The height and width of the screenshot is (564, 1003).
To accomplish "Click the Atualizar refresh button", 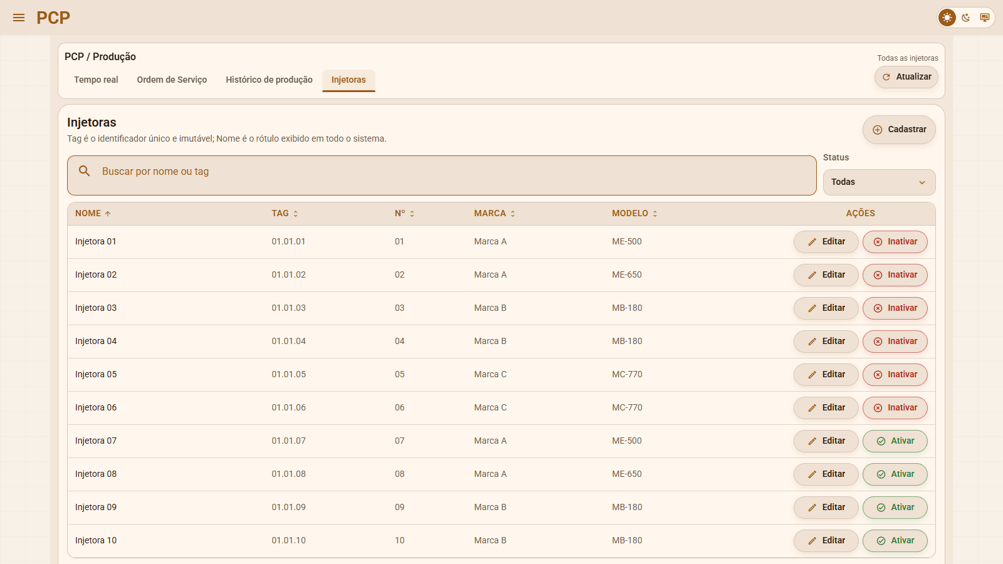I will pos(906,77).
